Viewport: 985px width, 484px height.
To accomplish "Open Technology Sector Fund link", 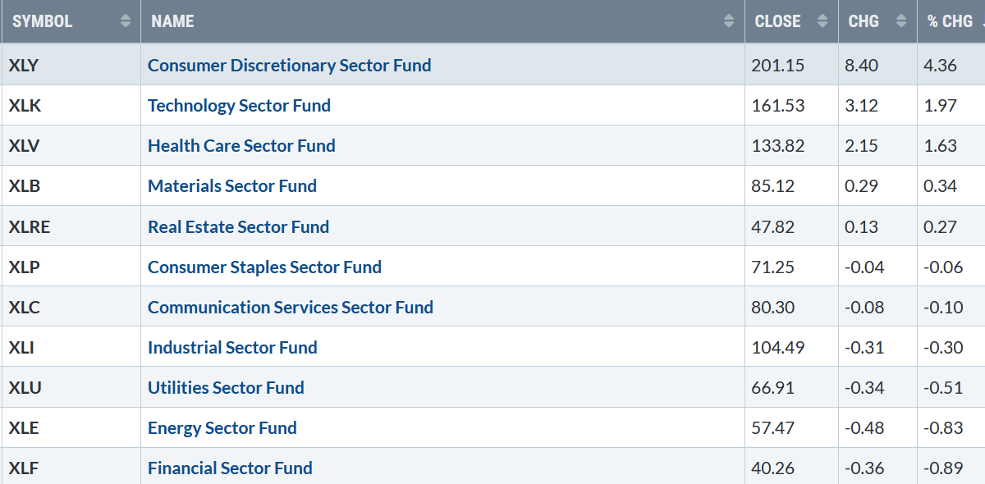I will [239, 105].
